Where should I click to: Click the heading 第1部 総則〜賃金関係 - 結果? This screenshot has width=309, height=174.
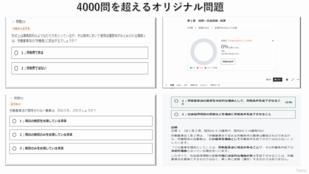(x=206, y=21)
